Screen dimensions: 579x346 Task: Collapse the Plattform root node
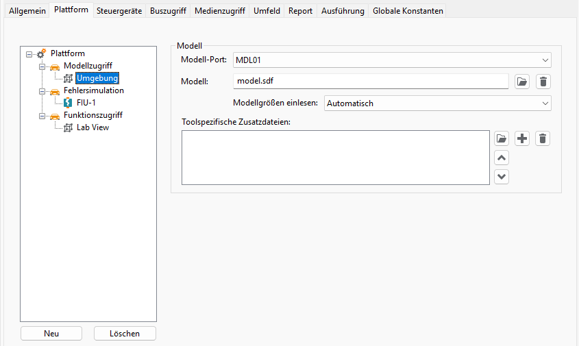tap(29, 54)
